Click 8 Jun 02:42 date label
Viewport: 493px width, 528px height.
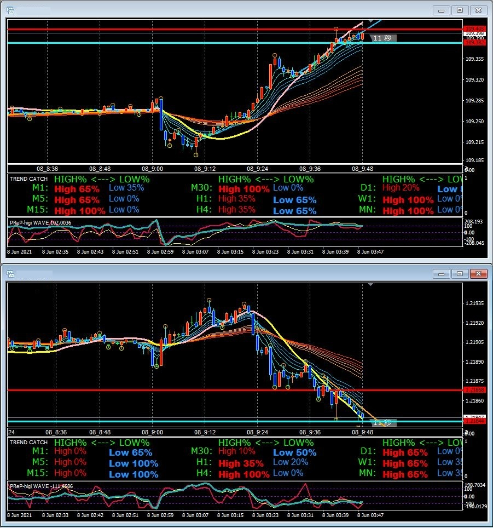(90, 515)
